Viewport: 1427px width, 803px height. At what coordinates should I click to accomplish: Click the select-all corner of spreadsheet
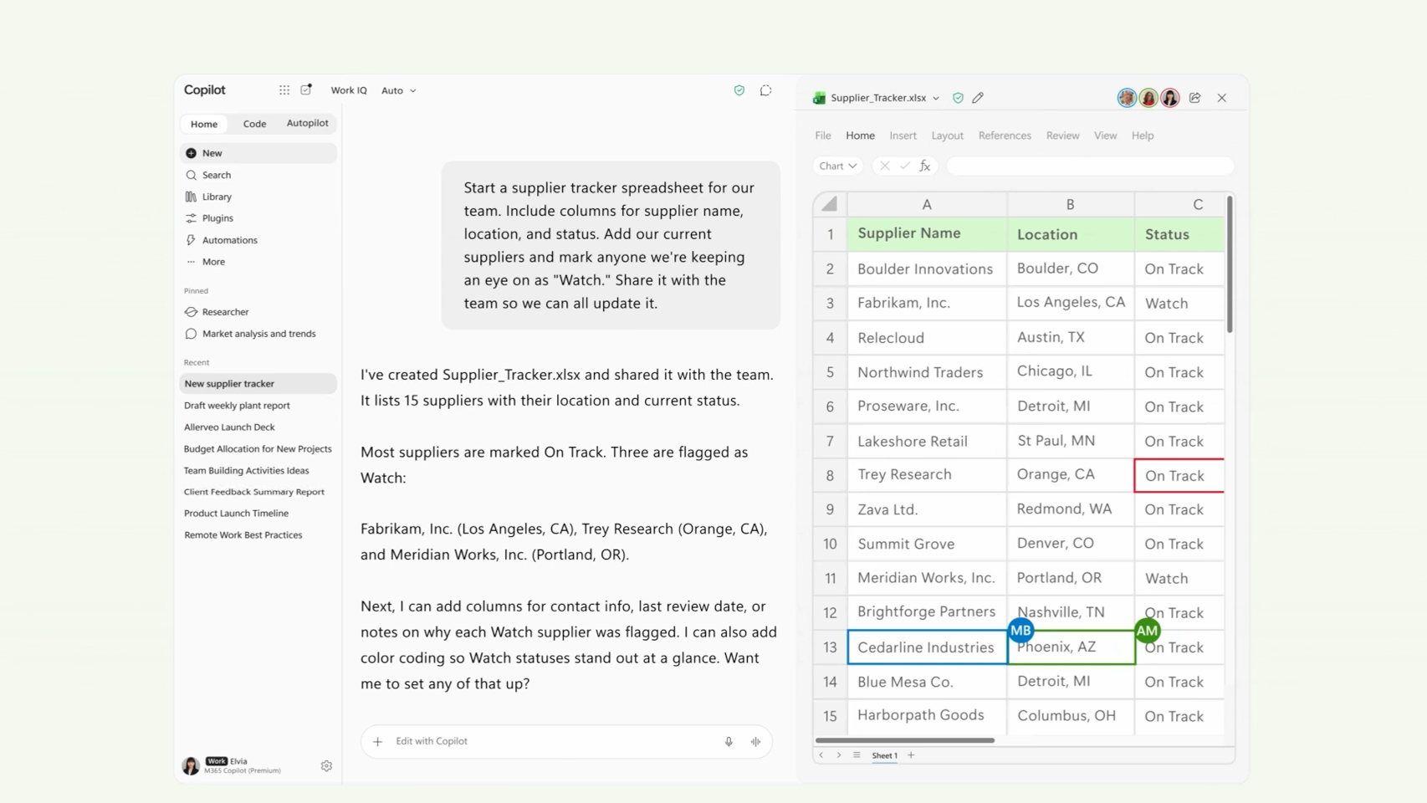tap(830, 204)
